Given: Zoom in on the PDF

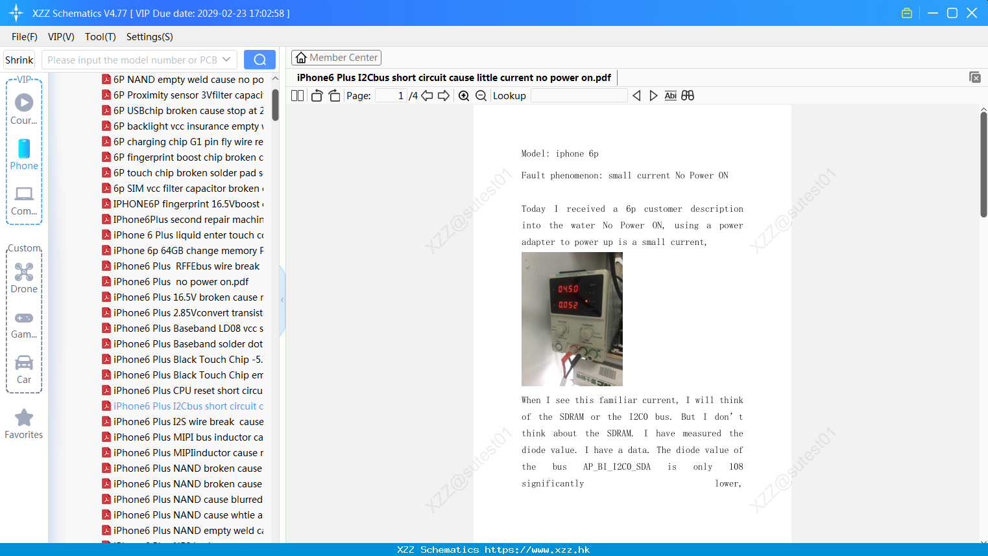Looking at the screenshot, I should point(464,95).
